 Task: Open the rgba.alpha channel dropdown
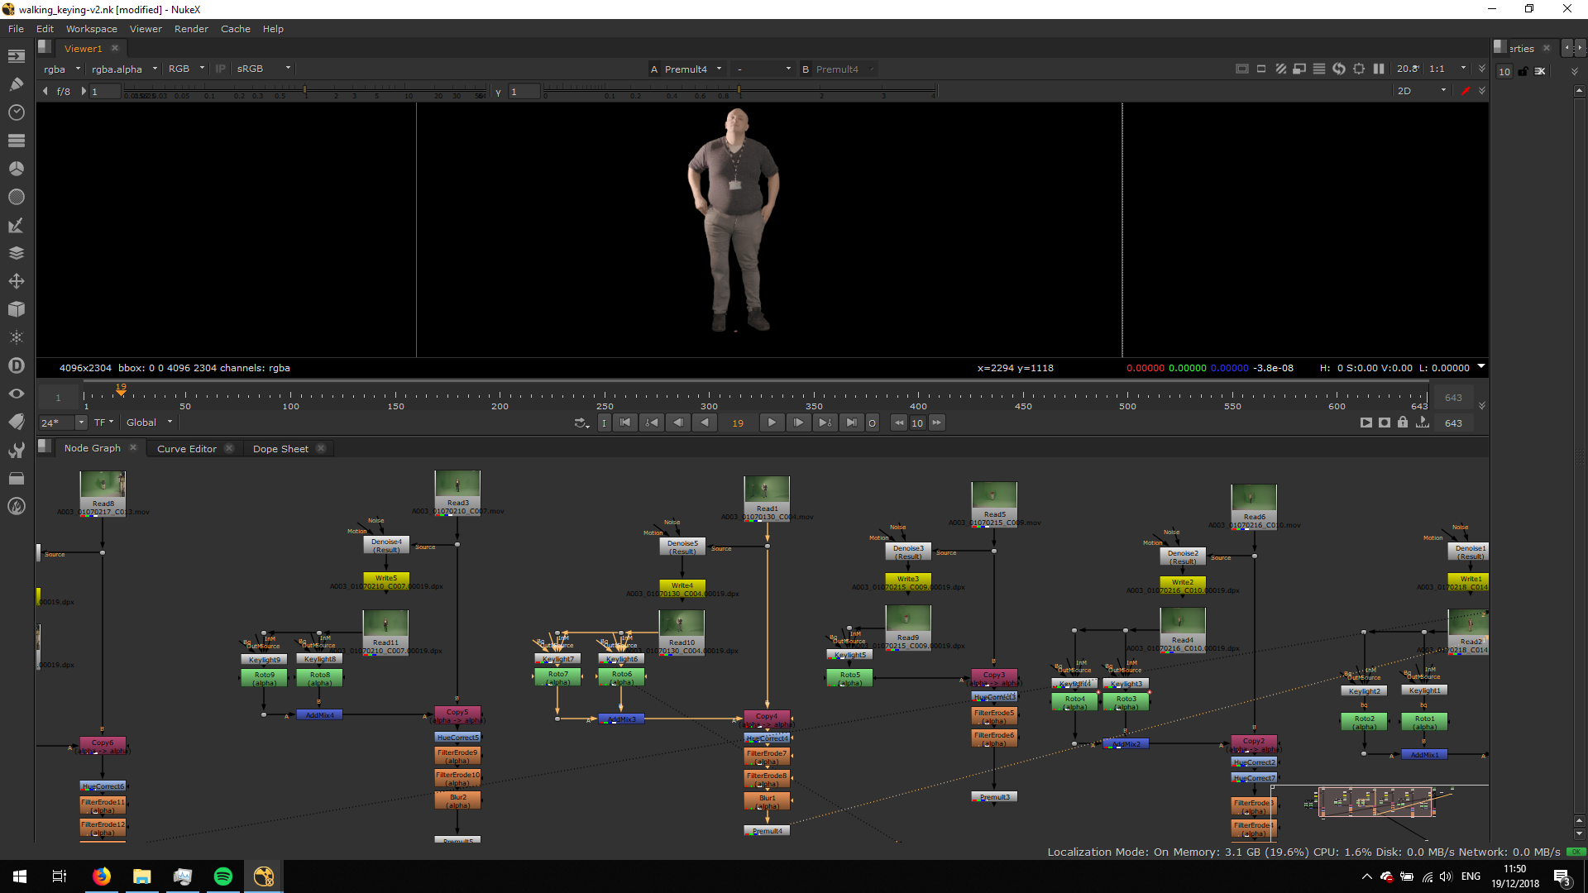point(124,69)
